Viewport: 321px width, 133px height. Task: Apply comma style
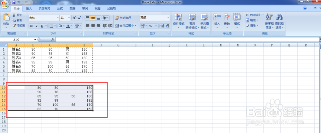(156, 26)
